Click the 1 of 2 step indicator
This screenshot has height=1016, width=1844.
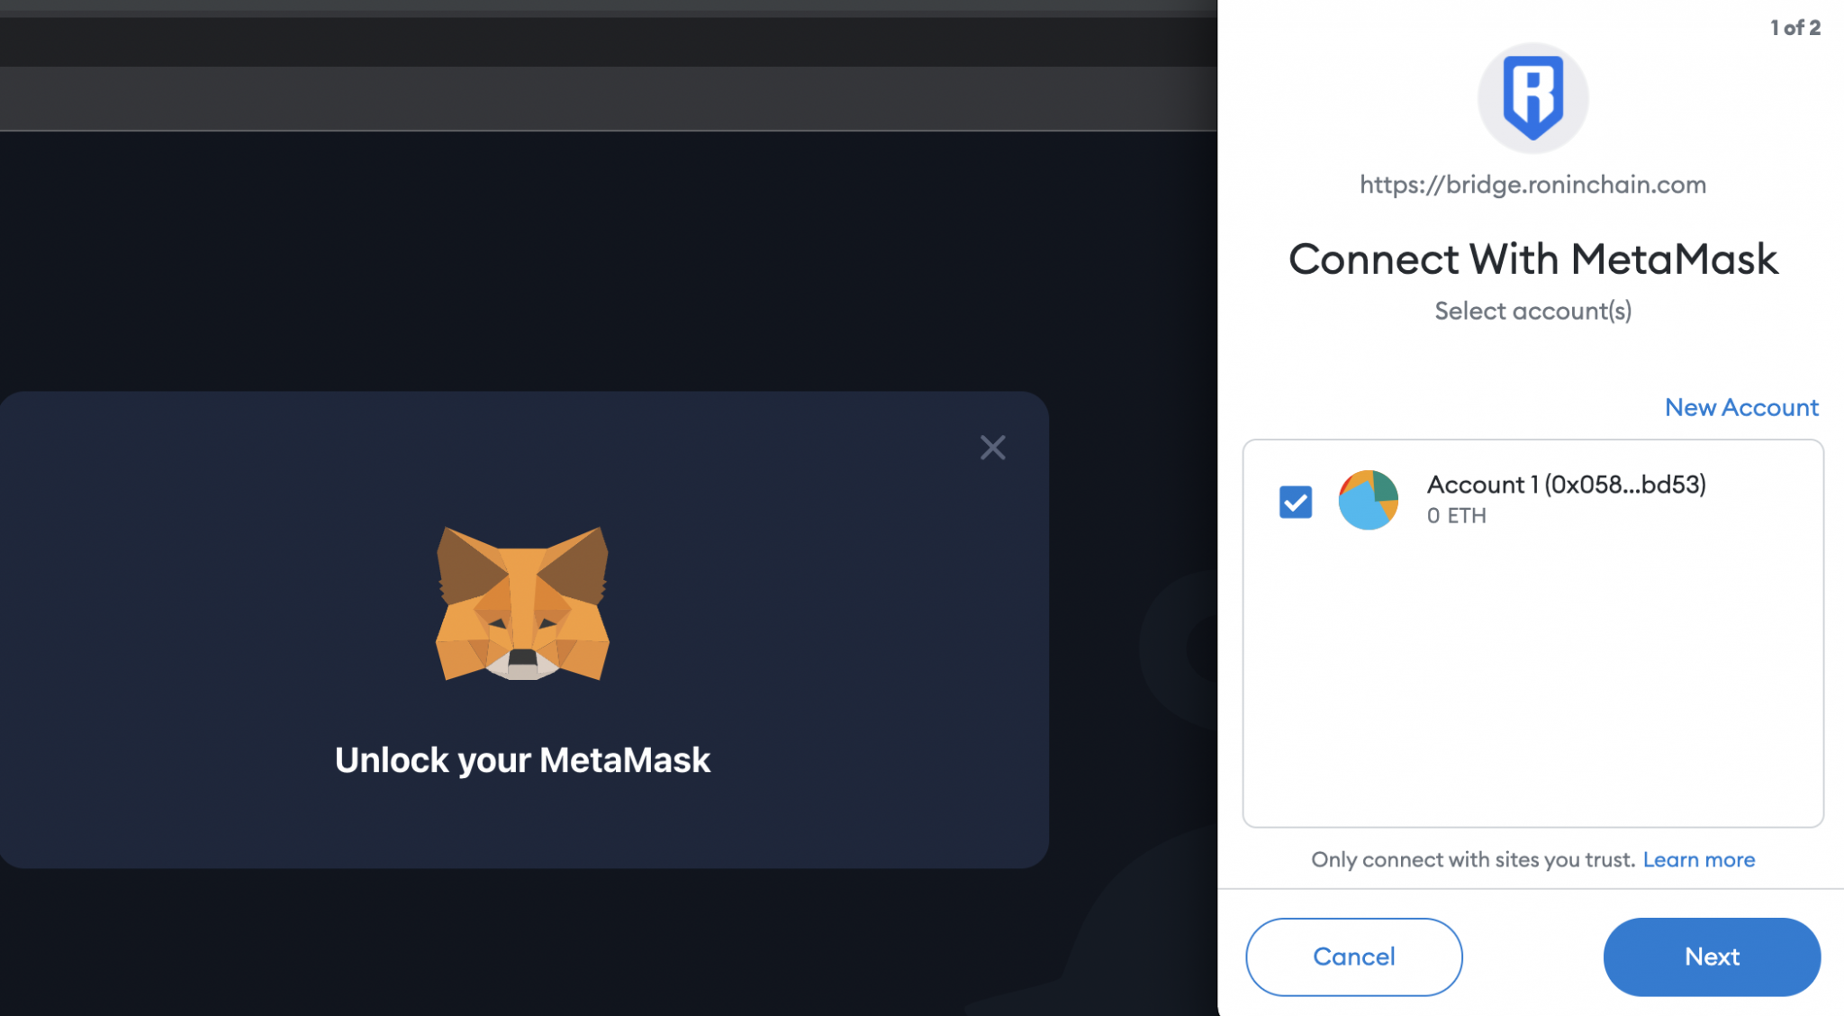(x=1794, y=28)
